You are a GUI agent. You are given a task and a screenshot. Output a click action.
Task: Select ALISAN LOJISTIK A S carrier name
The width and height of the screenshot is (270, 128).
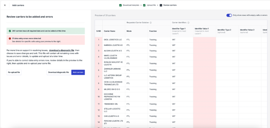point(113,51)
